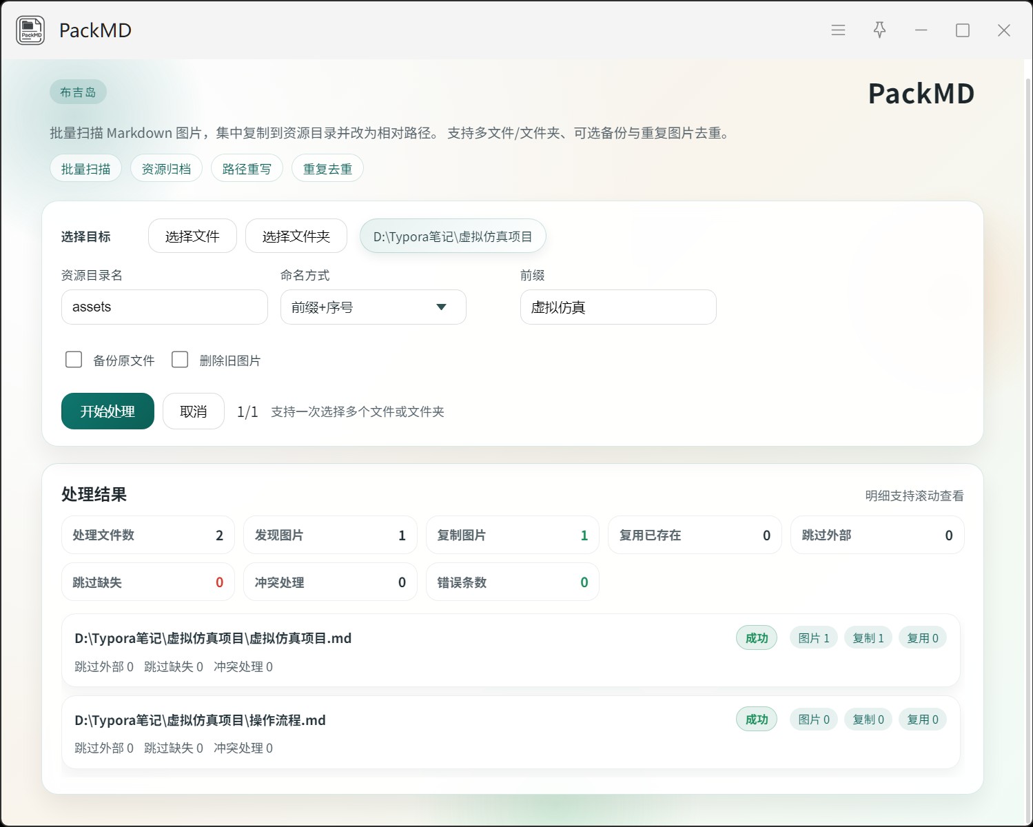Image resolution: width=1033 pixels, height=827 pixels.
Task: Open the 命名方式 dropdown
Action: coord(373,307)
